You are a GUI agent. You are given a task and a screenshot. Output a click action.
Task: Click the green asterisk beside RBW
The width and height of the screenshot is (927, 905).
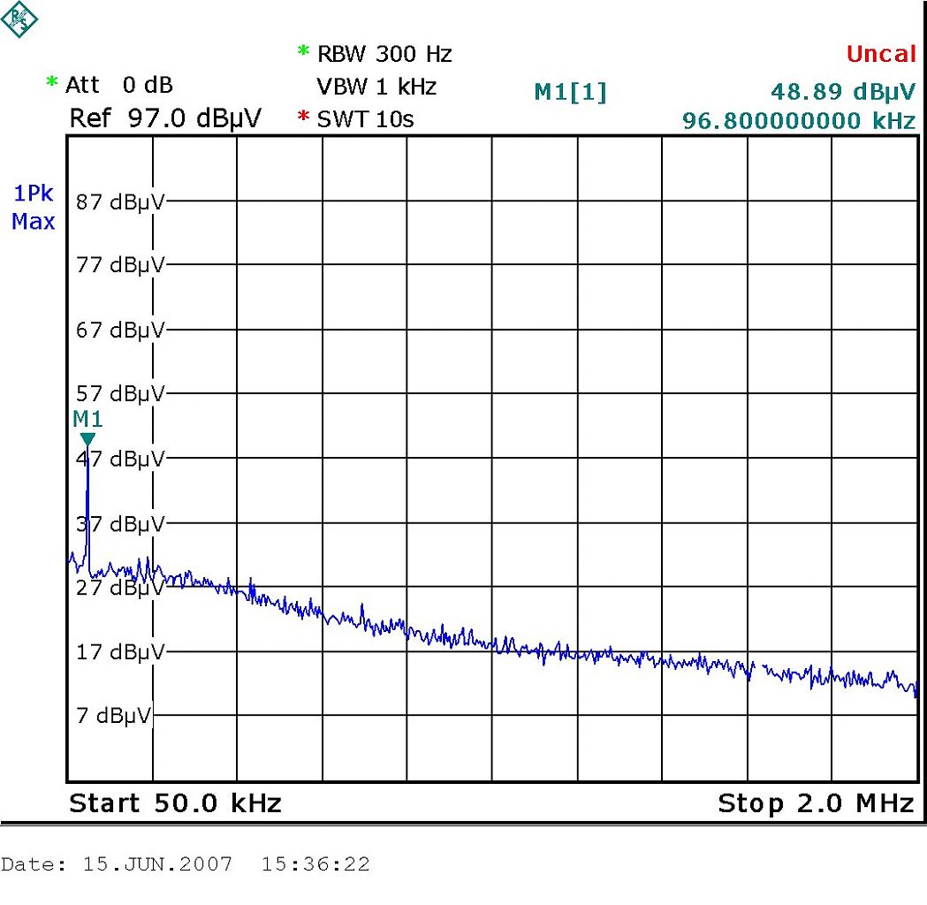(303, 51)
